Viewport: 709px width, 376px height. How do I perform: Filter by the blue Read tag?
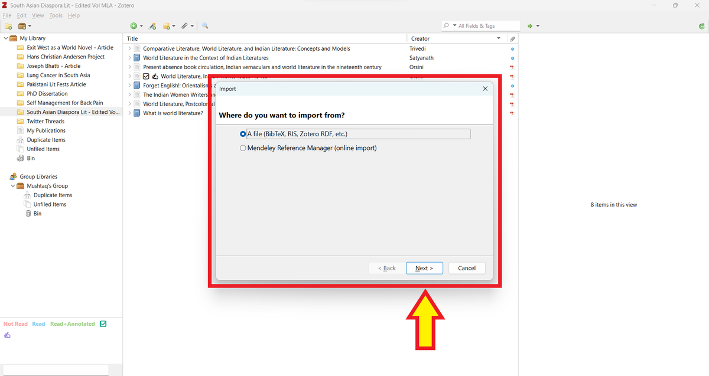pos(38,323)
